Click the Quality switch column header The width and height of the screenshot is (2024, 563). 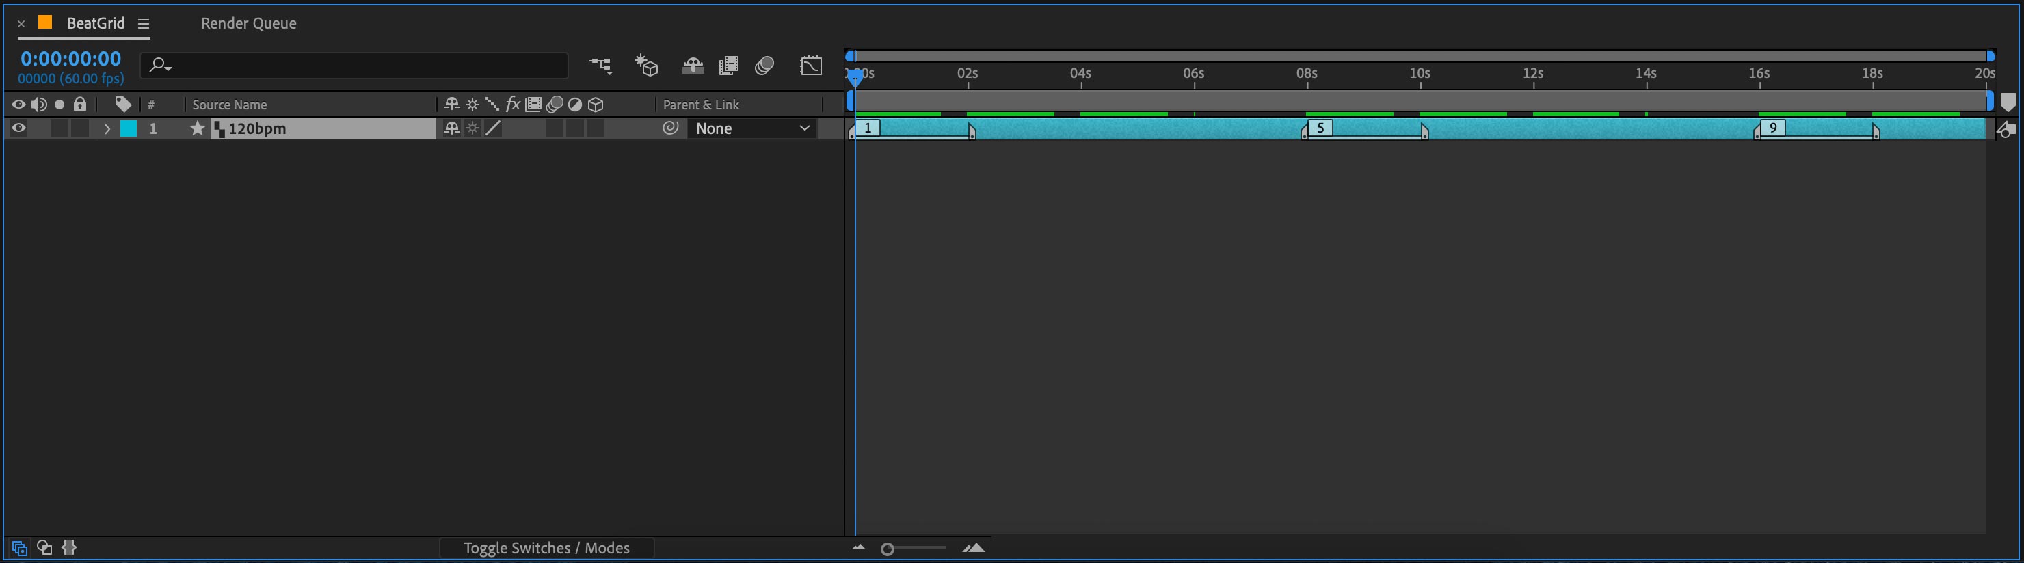click(492, 105)
